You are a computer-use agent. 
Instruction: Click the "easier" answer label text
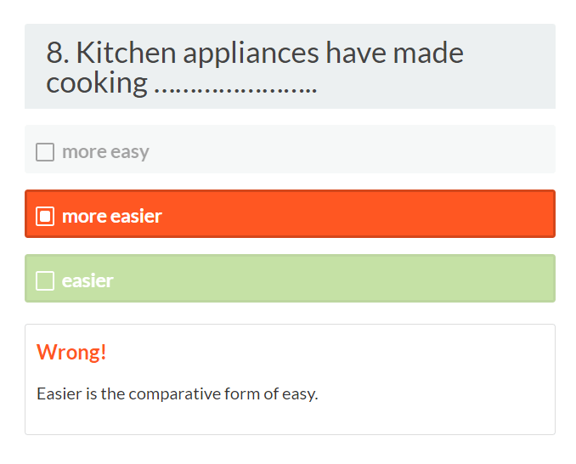coord(88,280)
